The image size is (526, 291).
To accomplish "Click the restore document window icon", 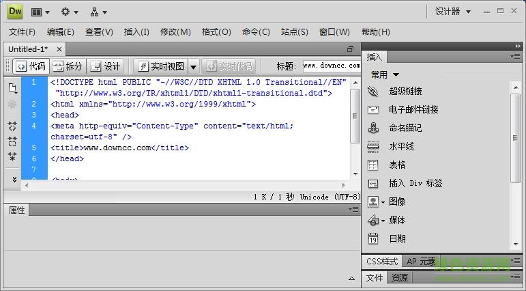I will 350,49.
